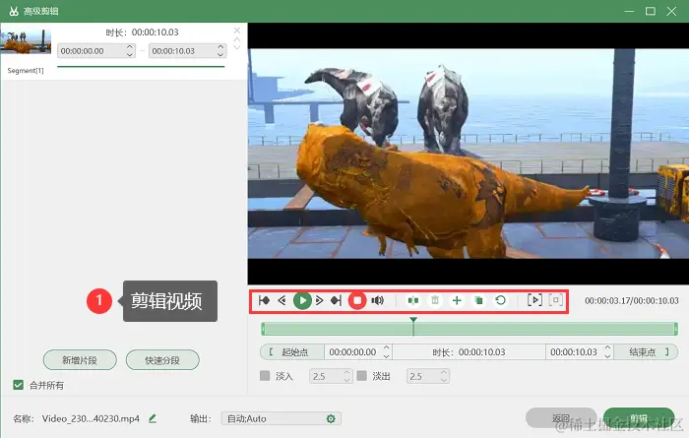Viewport: 689px width, 438px height.
Task: Jump to segment start point icon
Action: click(x=264, y=300)
